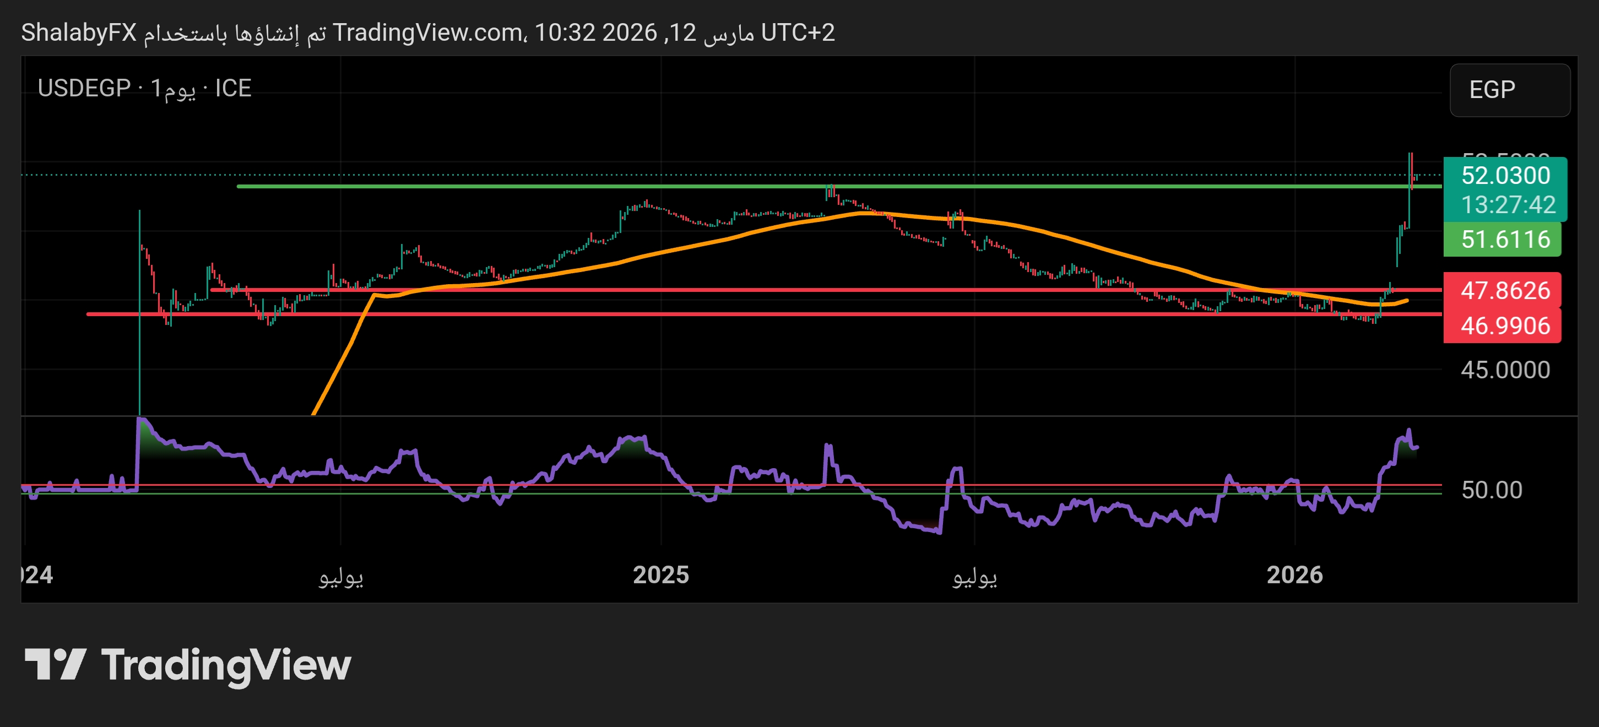Select the red 47.8626 price label
This screenshot has height=727, width=1599.
(1505, 290)
